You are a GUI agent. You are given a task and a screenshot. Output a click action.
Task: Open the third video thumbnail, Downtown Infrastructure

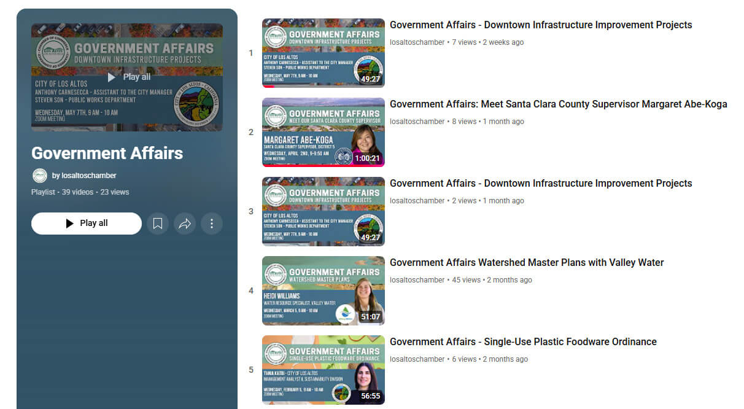324,211
